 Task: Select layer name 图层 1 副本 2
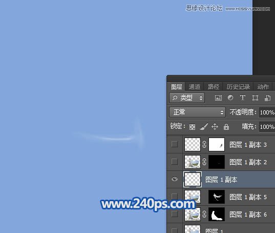pyautogui.click(x=248, y=162)
